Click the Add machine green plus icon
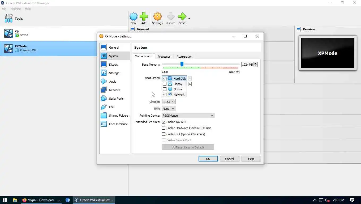 pyautogui.click(x=144, y=17)
